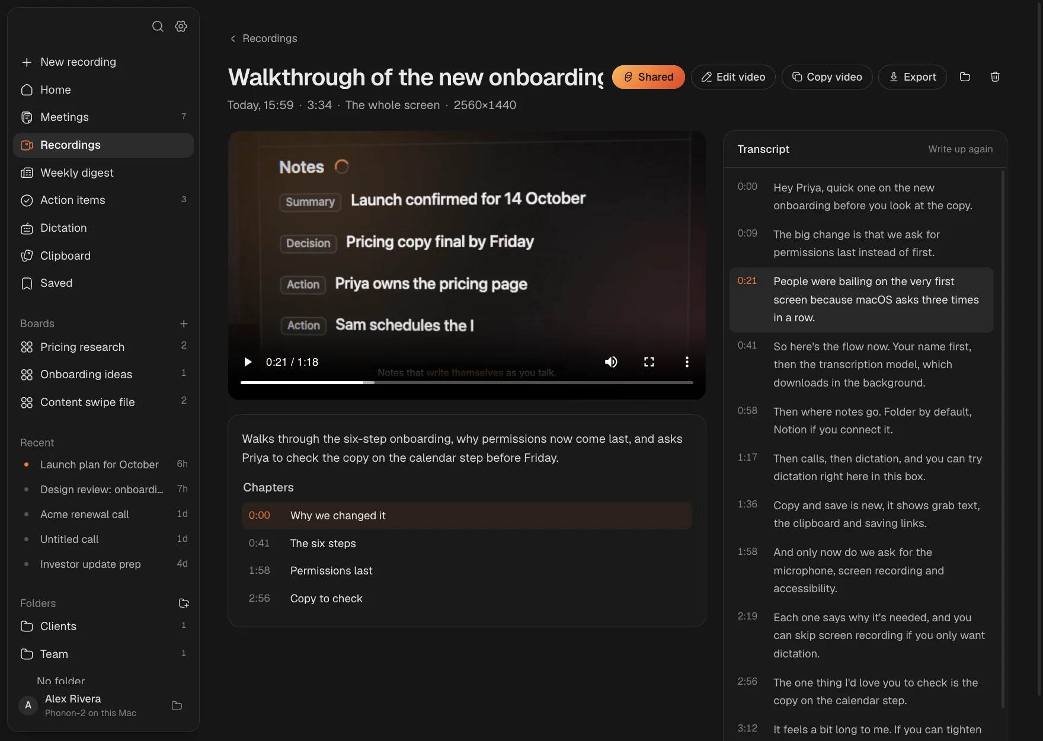Open Onboarding ideas board
1043x741 pixels.
point(103,375)
